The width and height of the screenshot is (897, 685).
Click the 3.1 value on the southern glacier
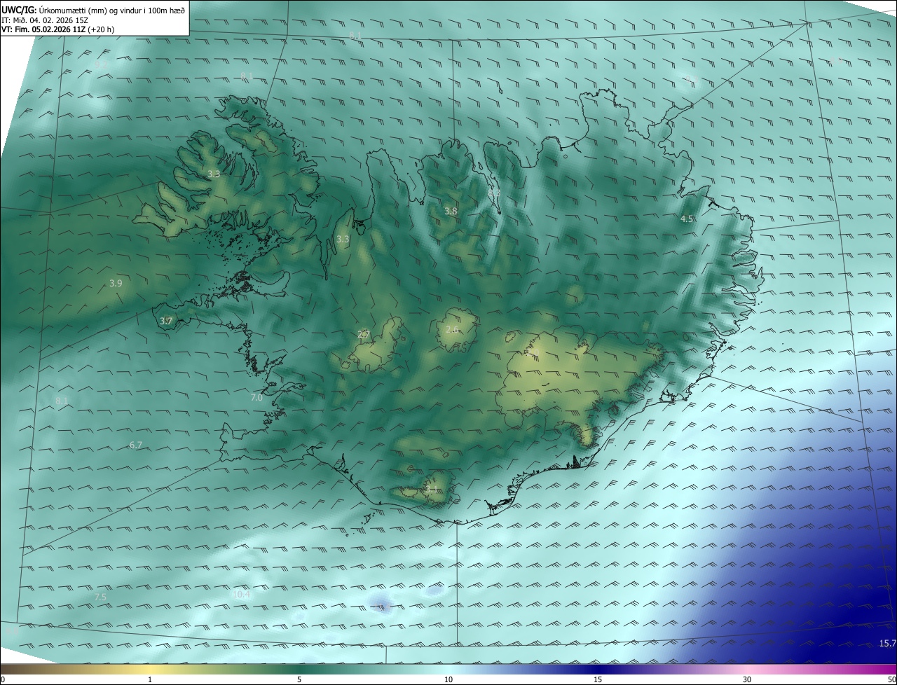tap(432, 489)
